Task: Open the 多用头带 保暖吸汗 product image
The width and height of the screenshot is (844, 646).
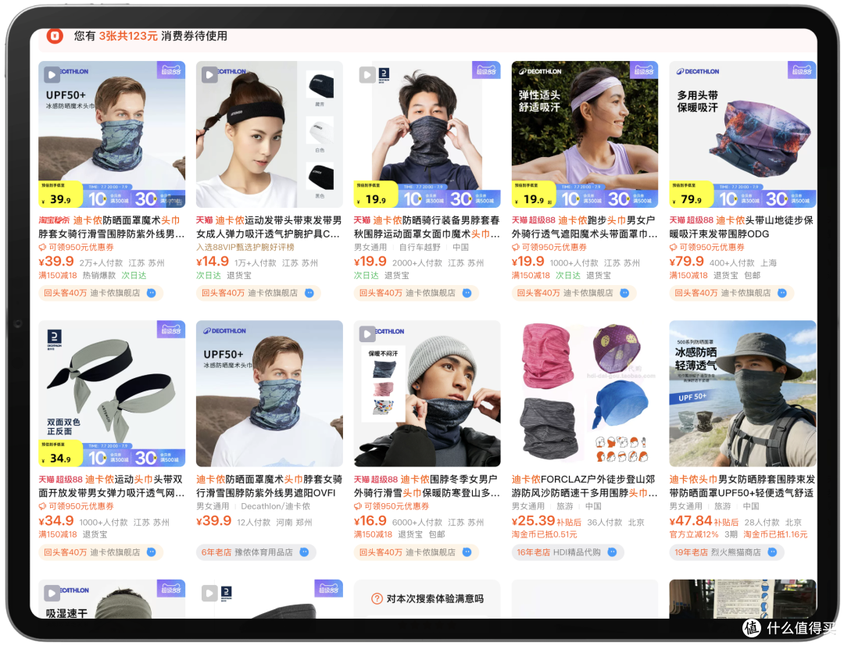Action: (x=742, y=134)
